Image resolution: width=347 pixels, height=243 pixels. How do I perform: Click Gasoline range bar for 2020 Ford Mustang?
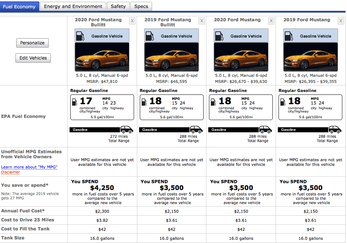coord(234,130)
